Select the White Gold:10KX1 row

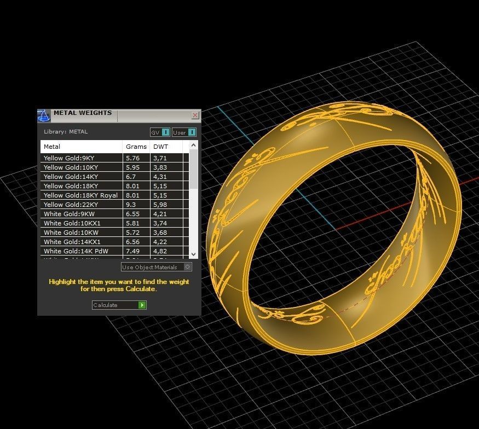pos(114,223)
